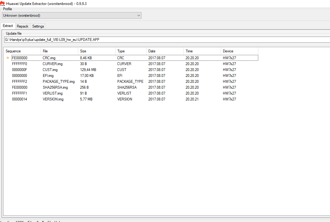Click the SHA256RSA type cell
The height and width of the screenshot is (222, 330).
tap(127, 87)
